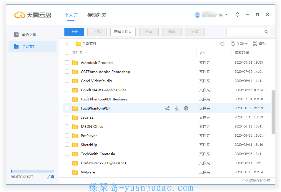Click the 96.67G/2.02T storage text
The height and width of the screenshot is (192, 281).
[22, 177]
